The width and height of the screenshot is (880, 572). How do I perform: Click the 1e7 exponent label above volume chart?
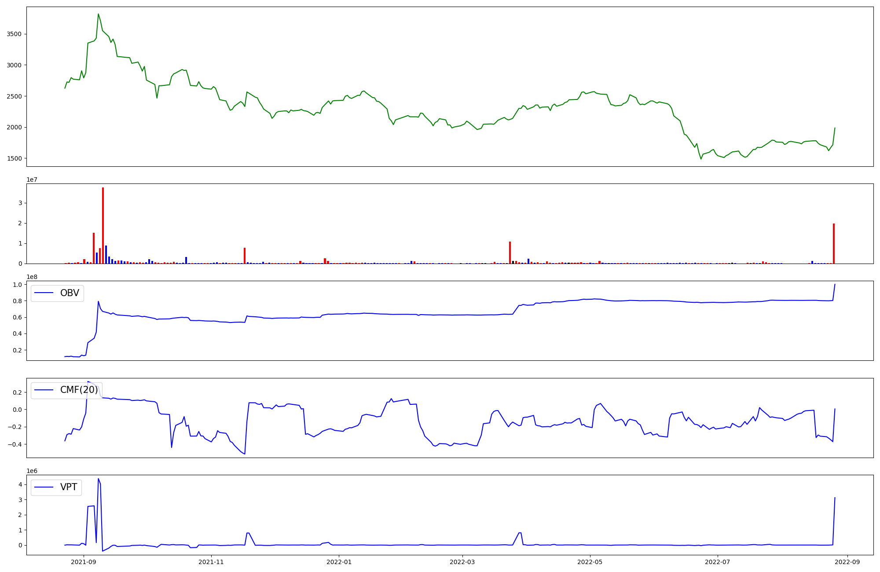point(33,180)
